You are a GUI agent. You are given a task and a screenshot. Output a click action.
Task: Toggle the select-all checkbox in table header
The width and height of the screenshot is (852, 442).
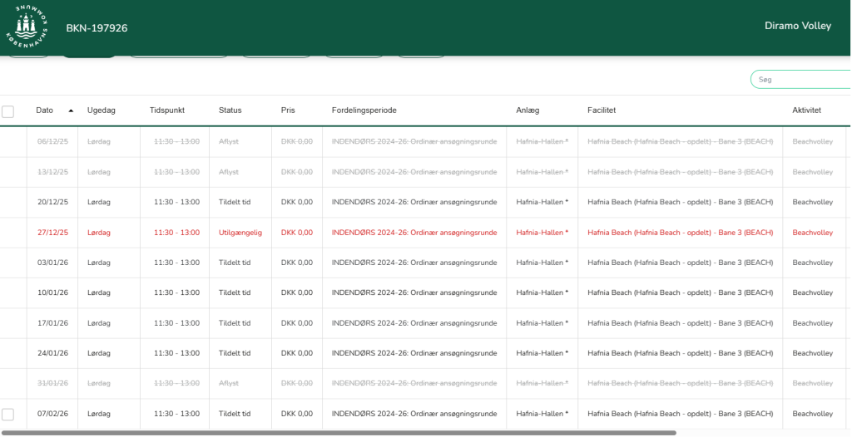tap(8, 111)
